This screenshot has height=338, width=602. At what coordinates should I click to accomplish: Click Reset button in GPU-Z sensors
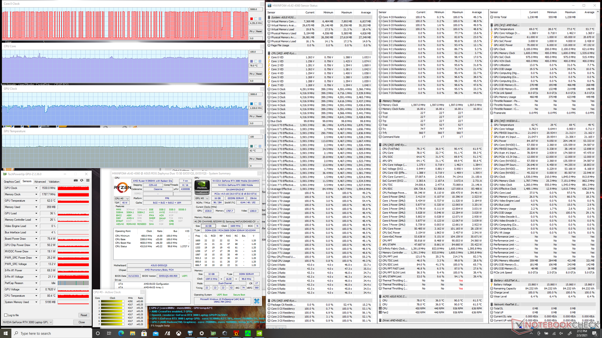tap(84, 315)
